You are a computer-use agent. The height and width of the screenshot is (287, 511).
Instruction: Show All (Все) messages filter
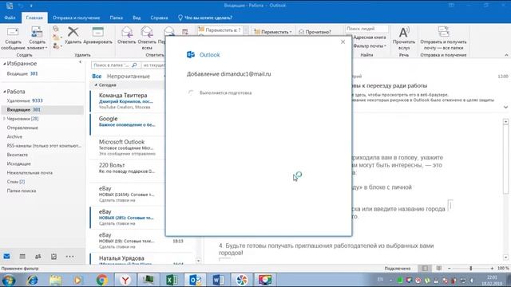click(97, 77)
